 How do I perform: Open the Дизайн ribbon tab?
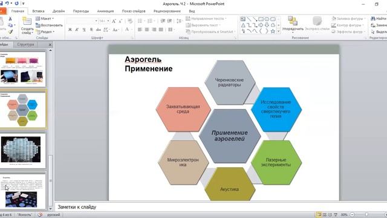coord(59,11)
